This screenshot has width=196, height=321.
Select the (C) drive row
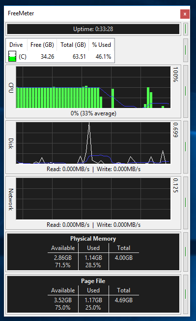coord(60,57)
